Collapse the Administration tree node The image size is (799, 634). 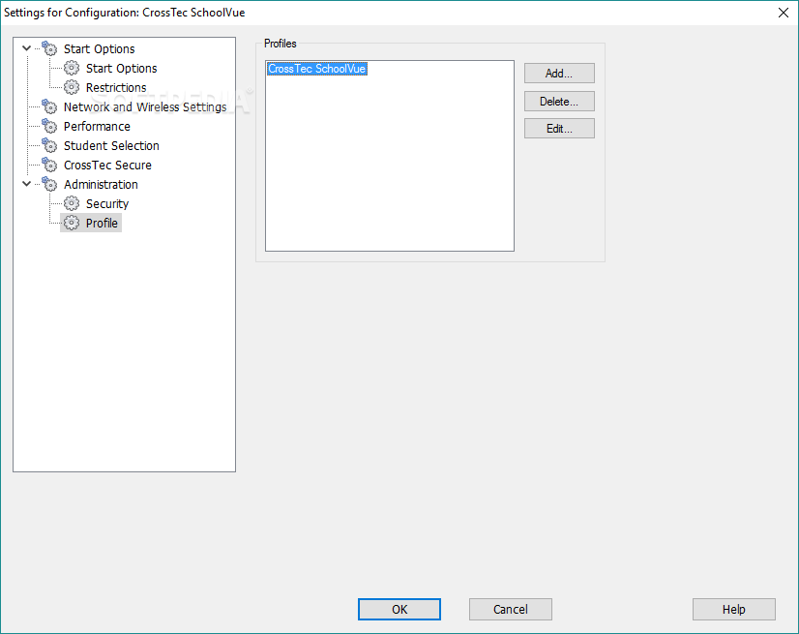point(26,184)
